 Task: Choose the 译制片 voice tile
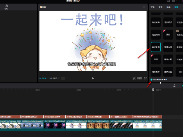point(180,59)
